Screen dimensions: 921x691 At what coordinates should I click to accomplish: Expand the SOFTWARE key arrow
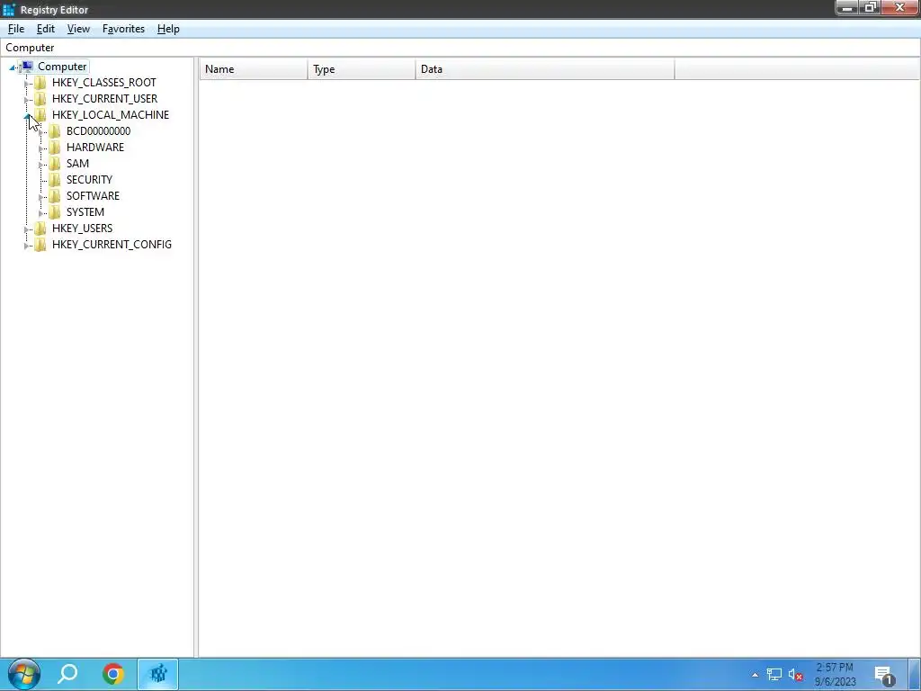click(40, 196)
